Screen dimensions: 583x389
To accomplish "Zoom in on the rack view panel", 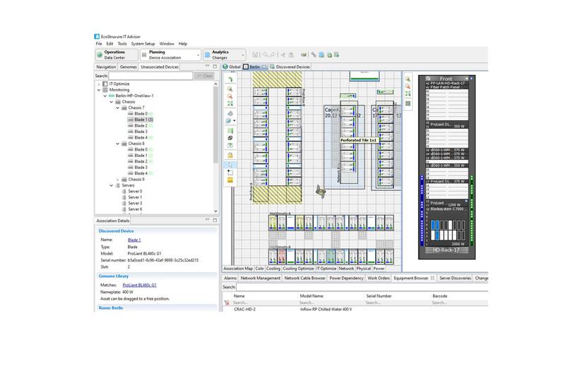I will pyautogui.click(x=408, y=79).
